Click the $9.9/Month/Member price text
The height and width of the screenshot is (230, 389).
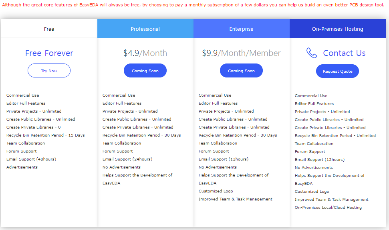click(x=241, y=53)
